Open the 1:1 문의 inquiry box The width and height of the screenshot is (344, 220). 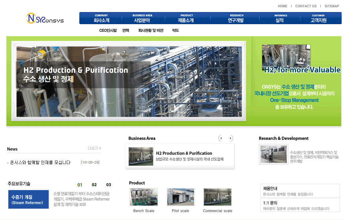click(300, 205)
